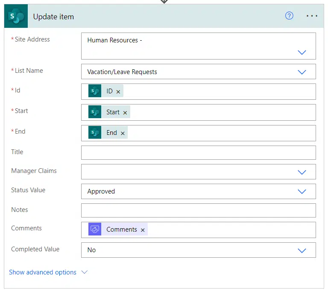Show advanced options link

(43, 272)
